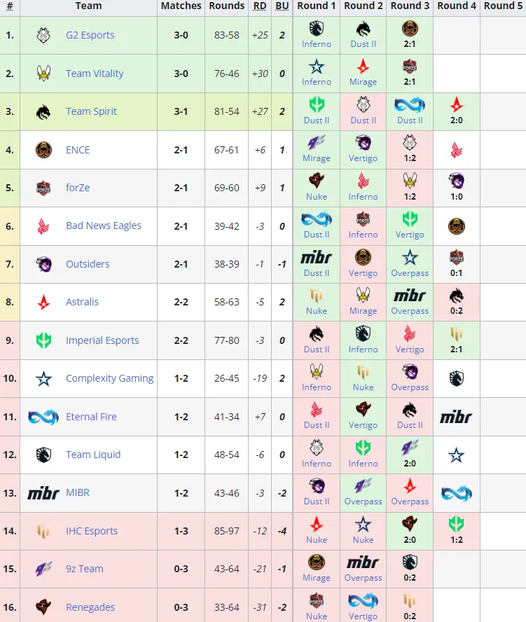This screenshot has width=526, height=622.
Task: Click MIBR logo in Eternal Fire's Round 4 cell
Action: click(457, 417)
